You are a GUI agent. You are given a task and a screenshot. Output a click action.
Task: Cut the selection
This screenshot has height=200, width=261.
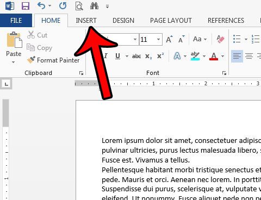[x=37, y=35]
